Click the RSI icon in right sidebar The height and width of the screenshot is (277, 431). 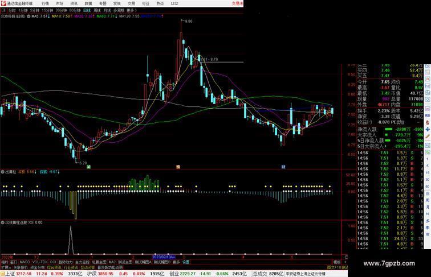428,115
